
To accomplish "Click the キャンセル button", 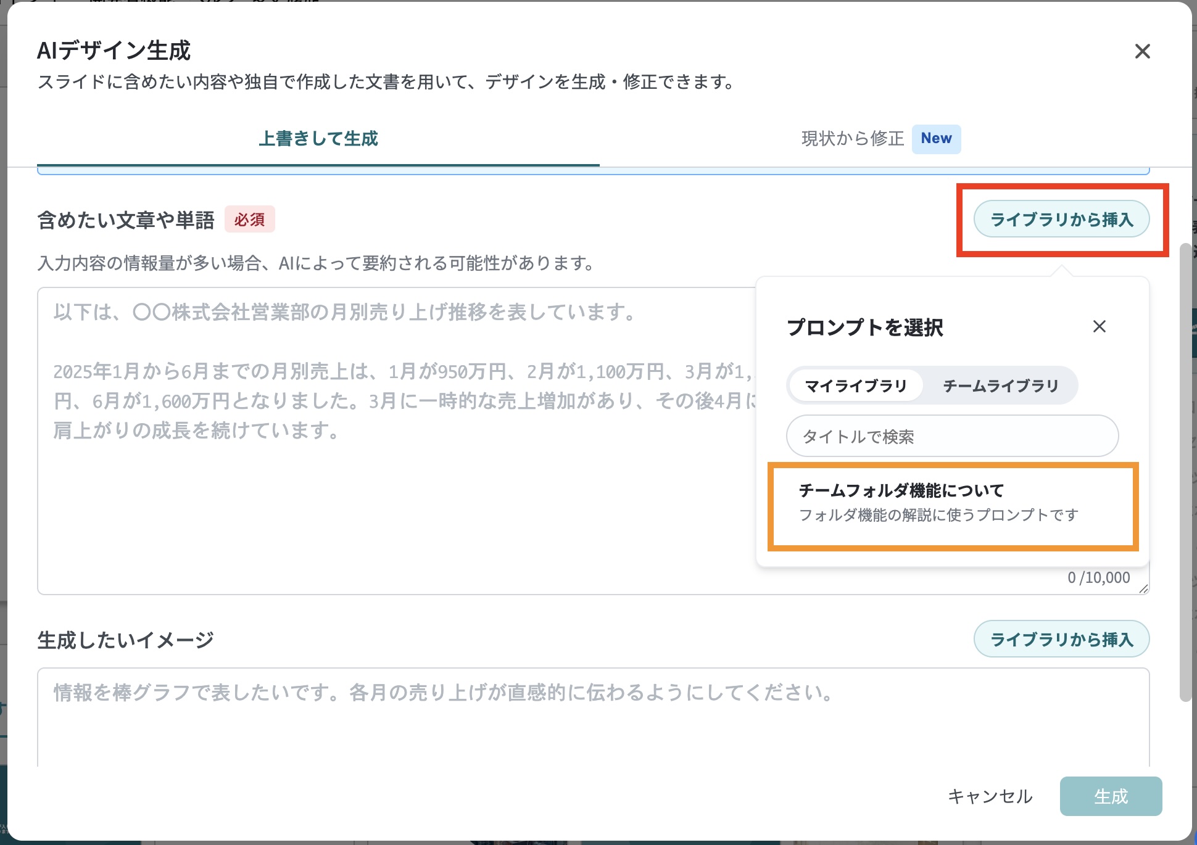I will (990, 796).
